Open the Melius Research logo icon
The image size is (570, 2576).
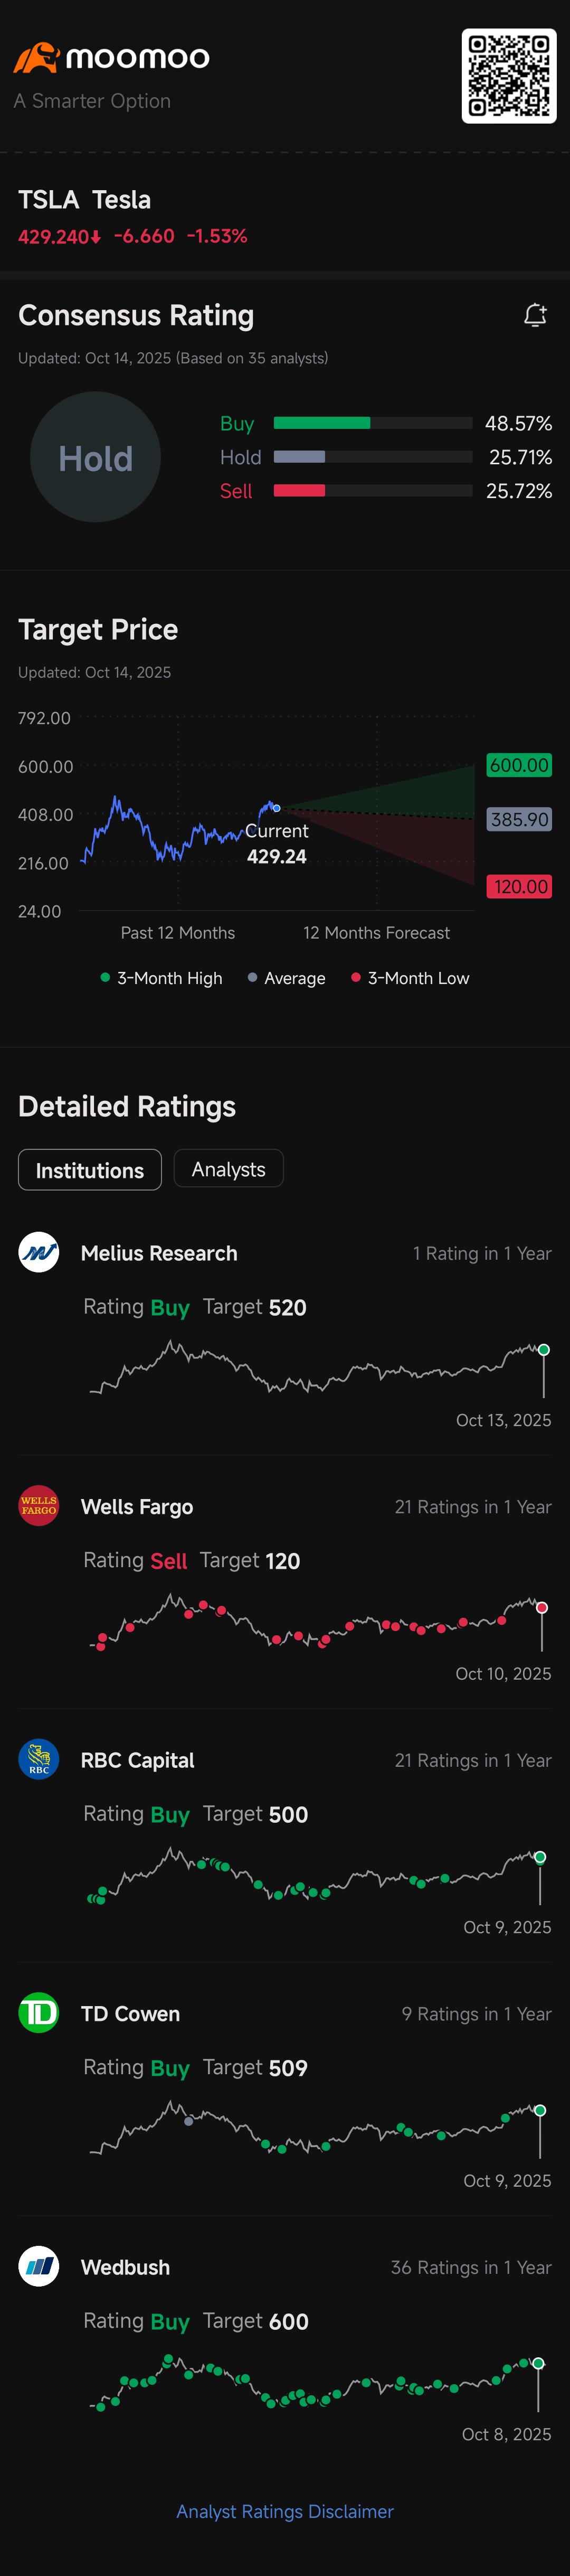pos(39,1252)
